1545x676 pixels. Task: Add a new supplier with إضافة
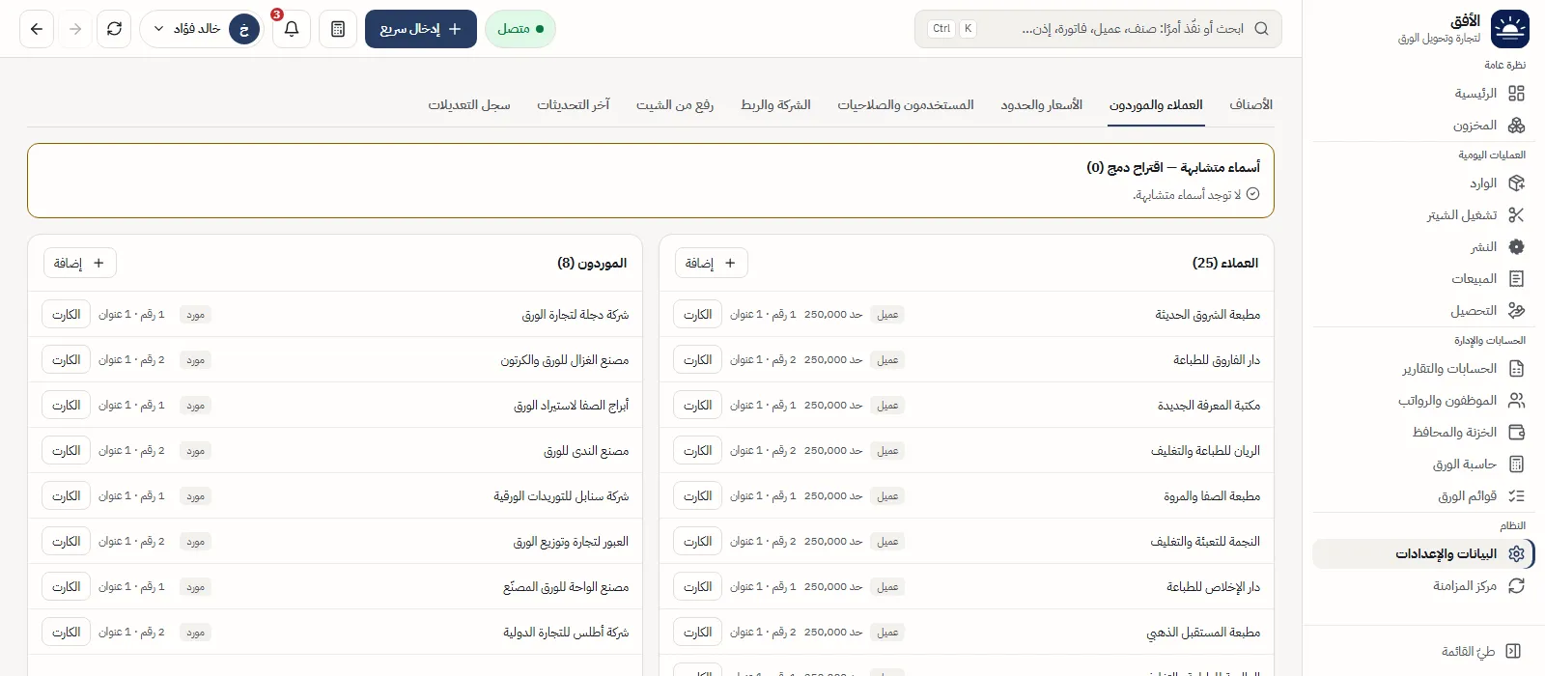tap(79, 263)
